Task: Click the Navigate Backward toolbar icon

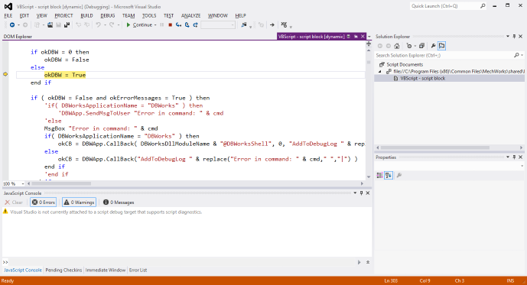Action: coord(12,25)
